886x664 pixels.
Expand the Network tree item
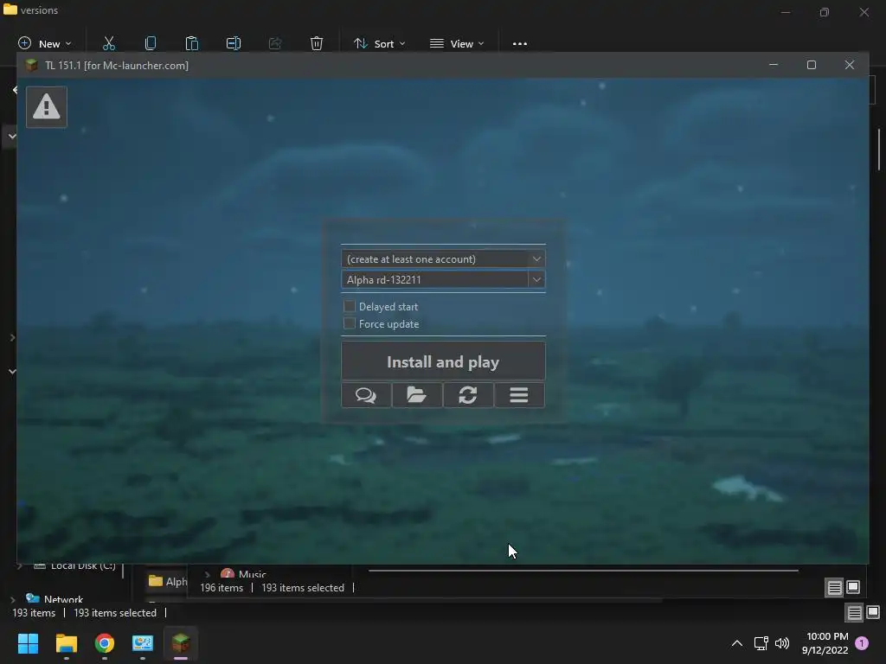[x=13, y=600]
